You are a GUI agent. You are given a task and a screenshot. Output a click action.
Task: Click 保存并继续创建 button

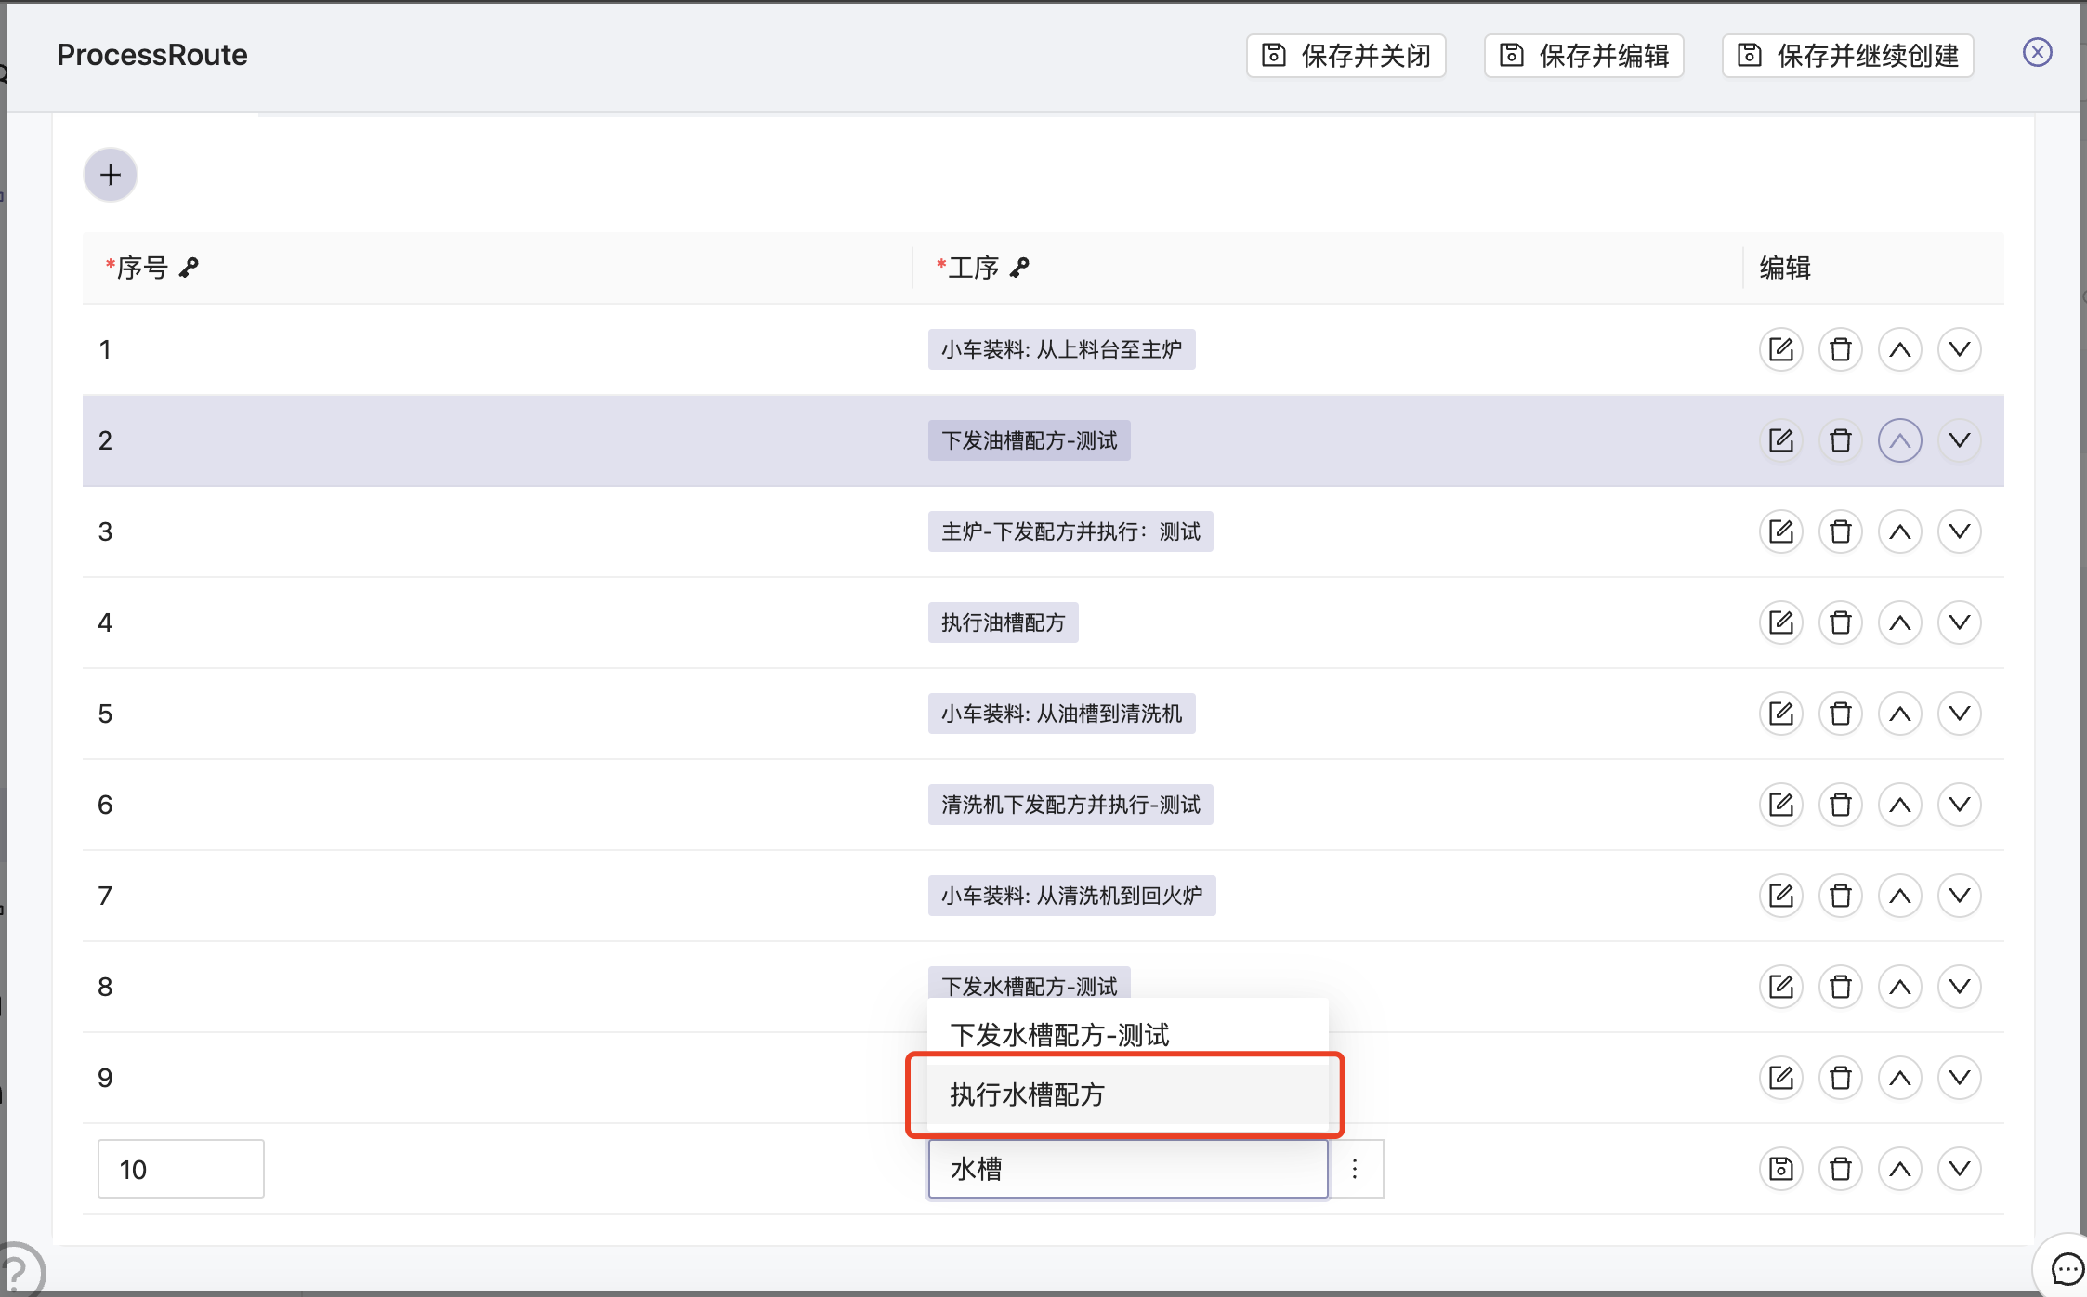tap(1848, 56)
